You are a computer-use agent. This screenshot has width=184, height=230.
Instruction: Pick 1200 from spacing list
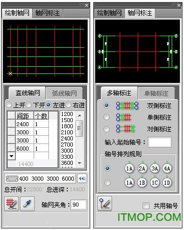[67, 114]
